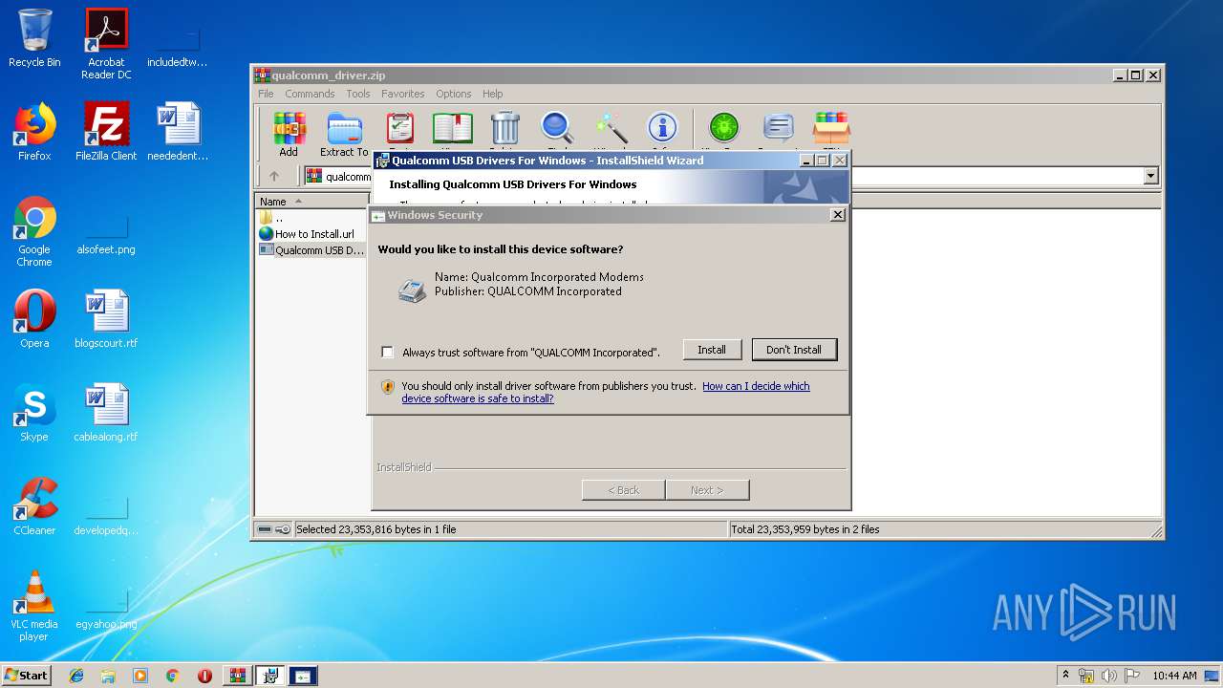Go up one folder level in WinRAR
The image size is (1223, 688).
(x=274, y=176)
